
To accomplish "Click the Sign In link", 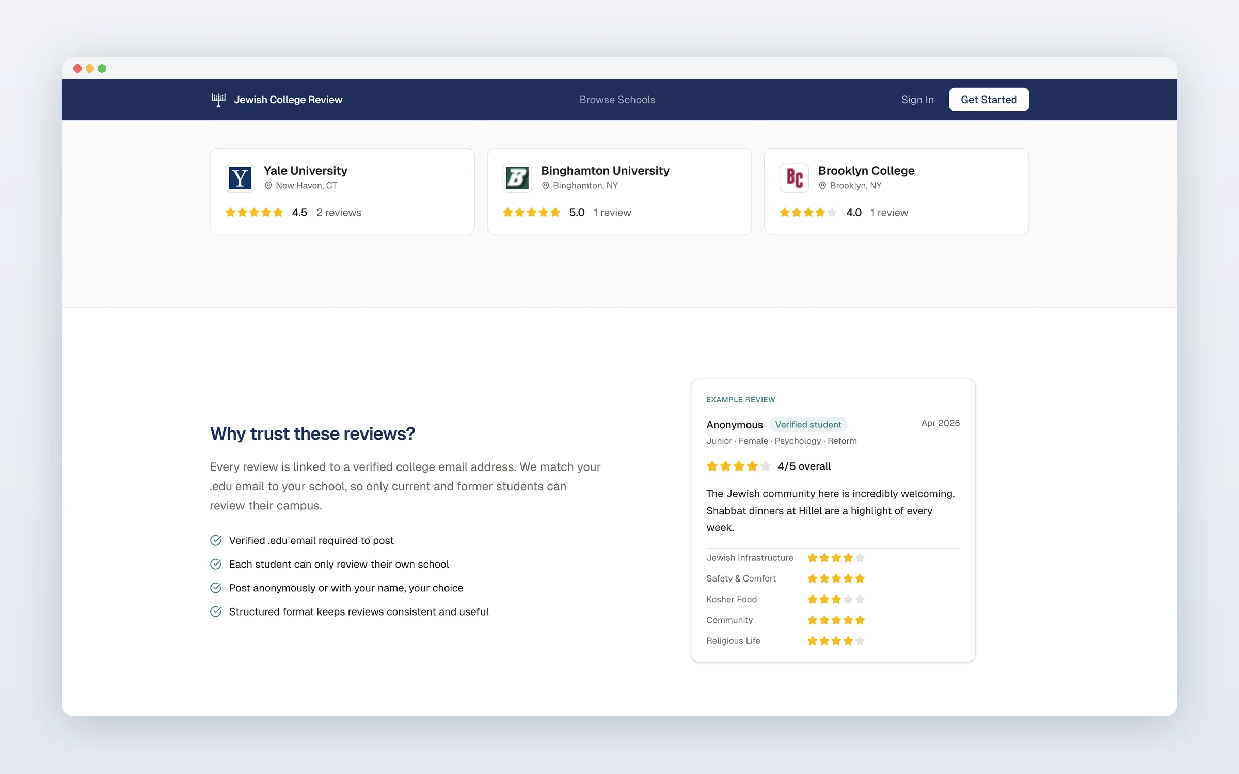I will pyautogui.click(x=917, y=100).
